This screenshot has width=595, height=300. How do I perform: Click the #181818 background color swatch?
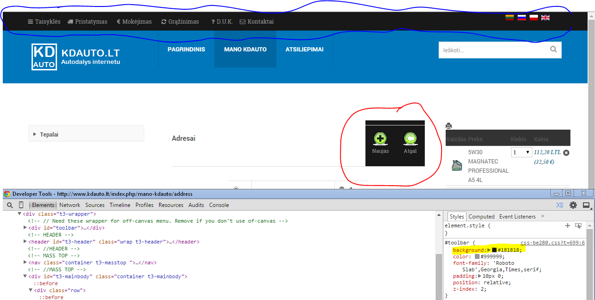click(x=494, y=250)
